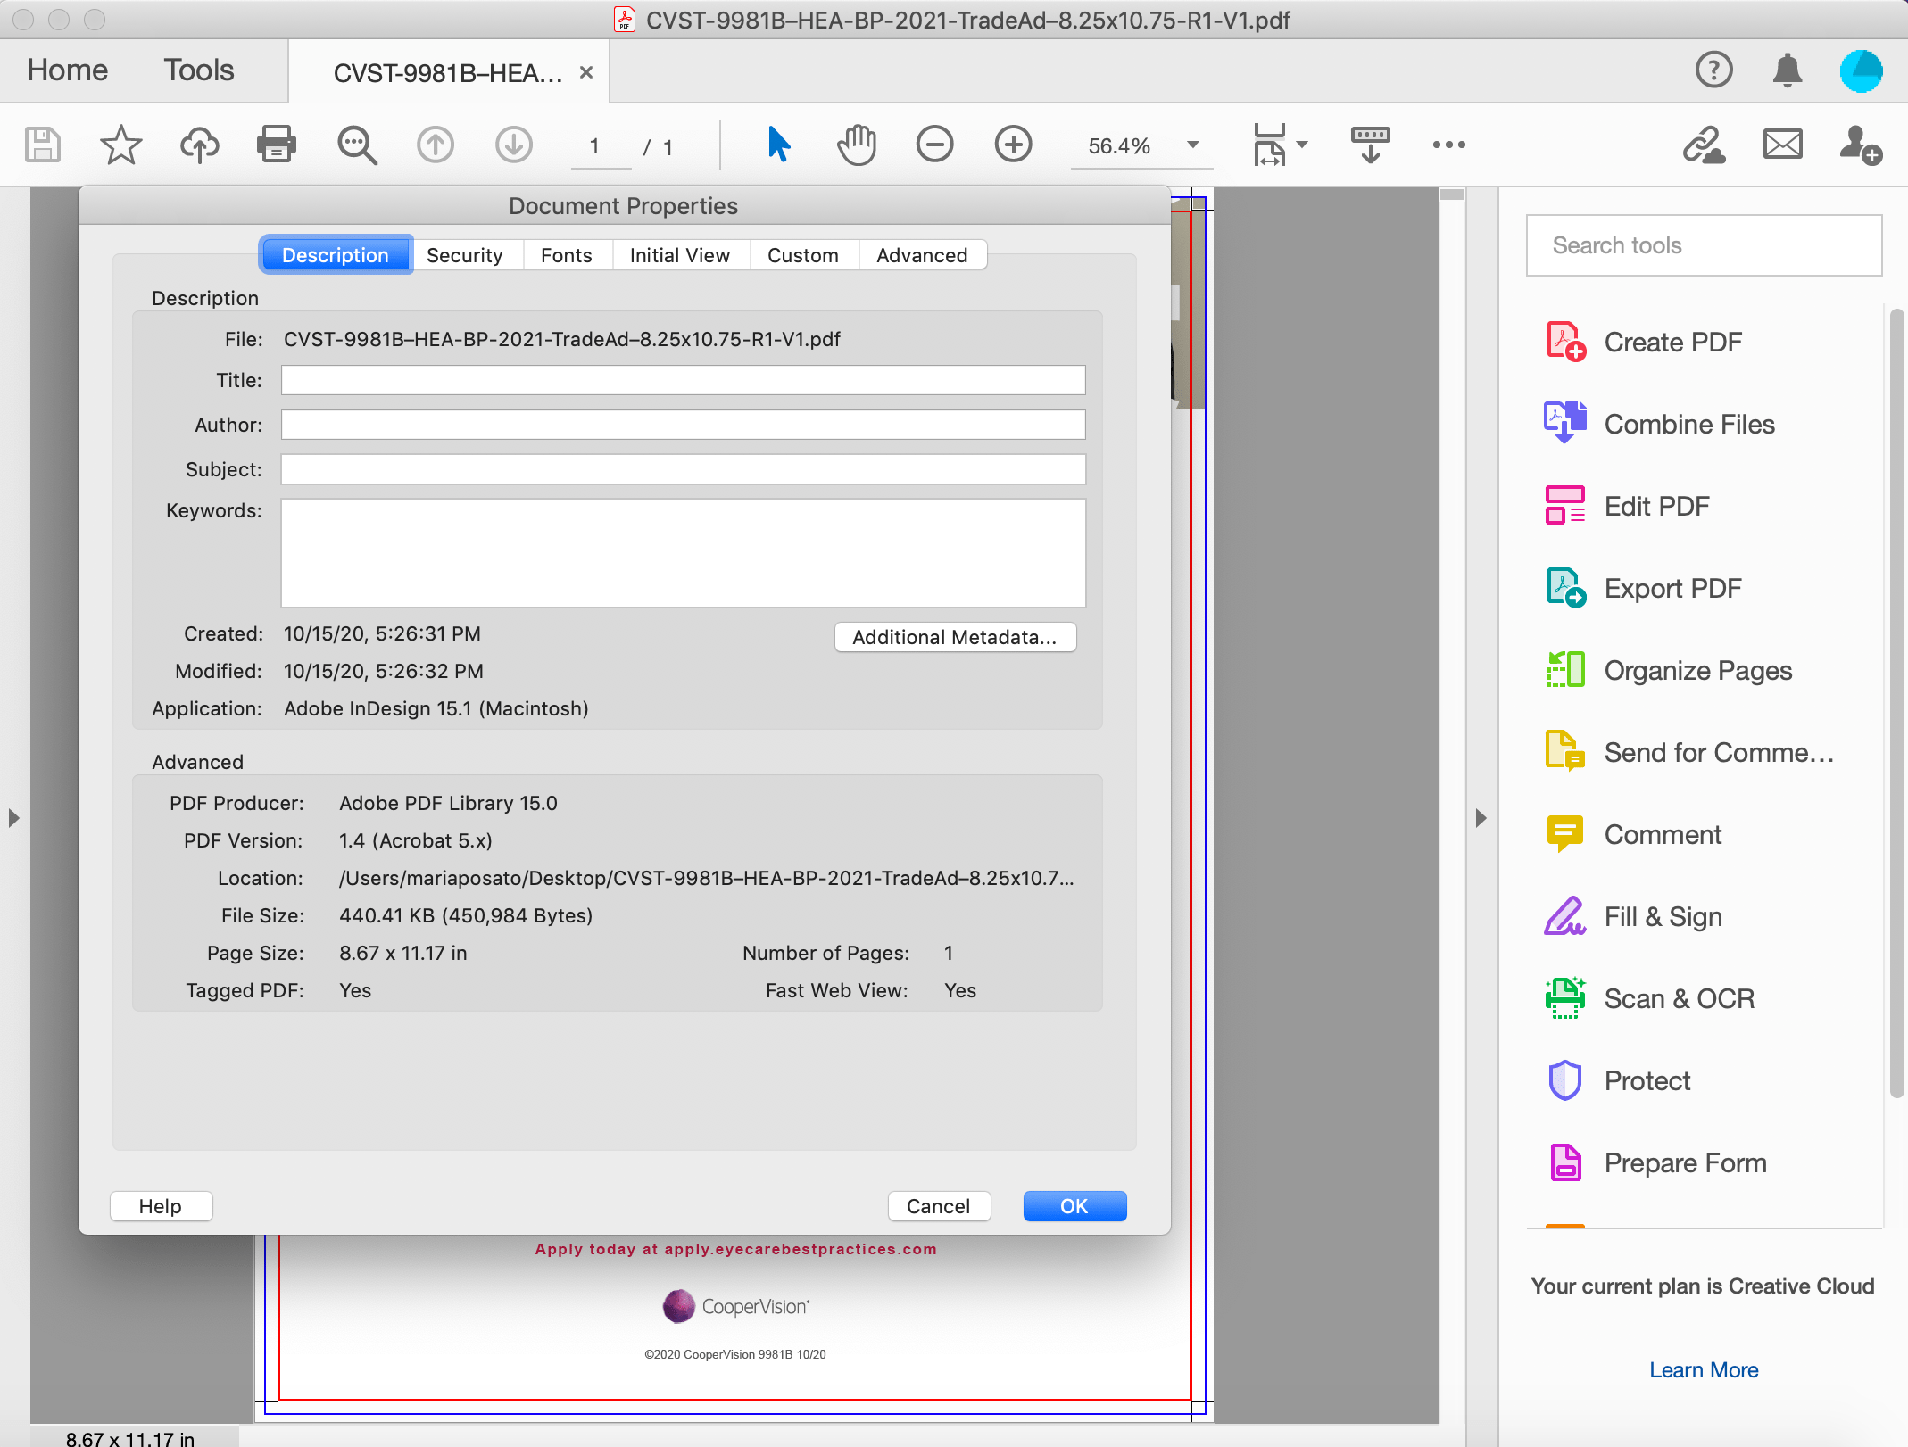Image resolution: width=1908 pixels, height=1447 pixels.
Task: Open the Edit PDF tool
Action: pos(1656,505)
